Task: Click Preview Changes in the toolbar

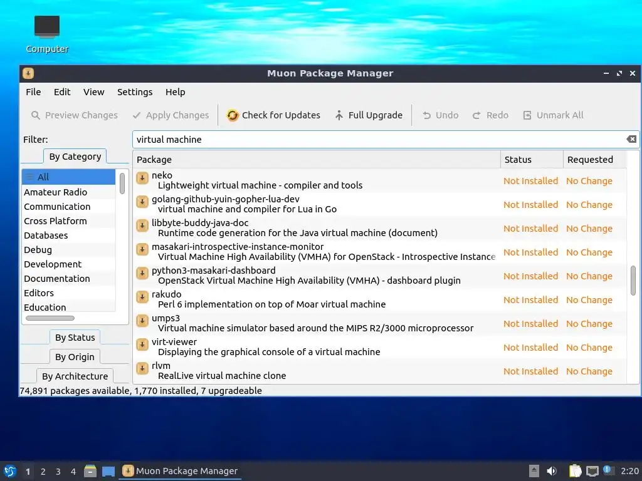Action: point(75,115)
